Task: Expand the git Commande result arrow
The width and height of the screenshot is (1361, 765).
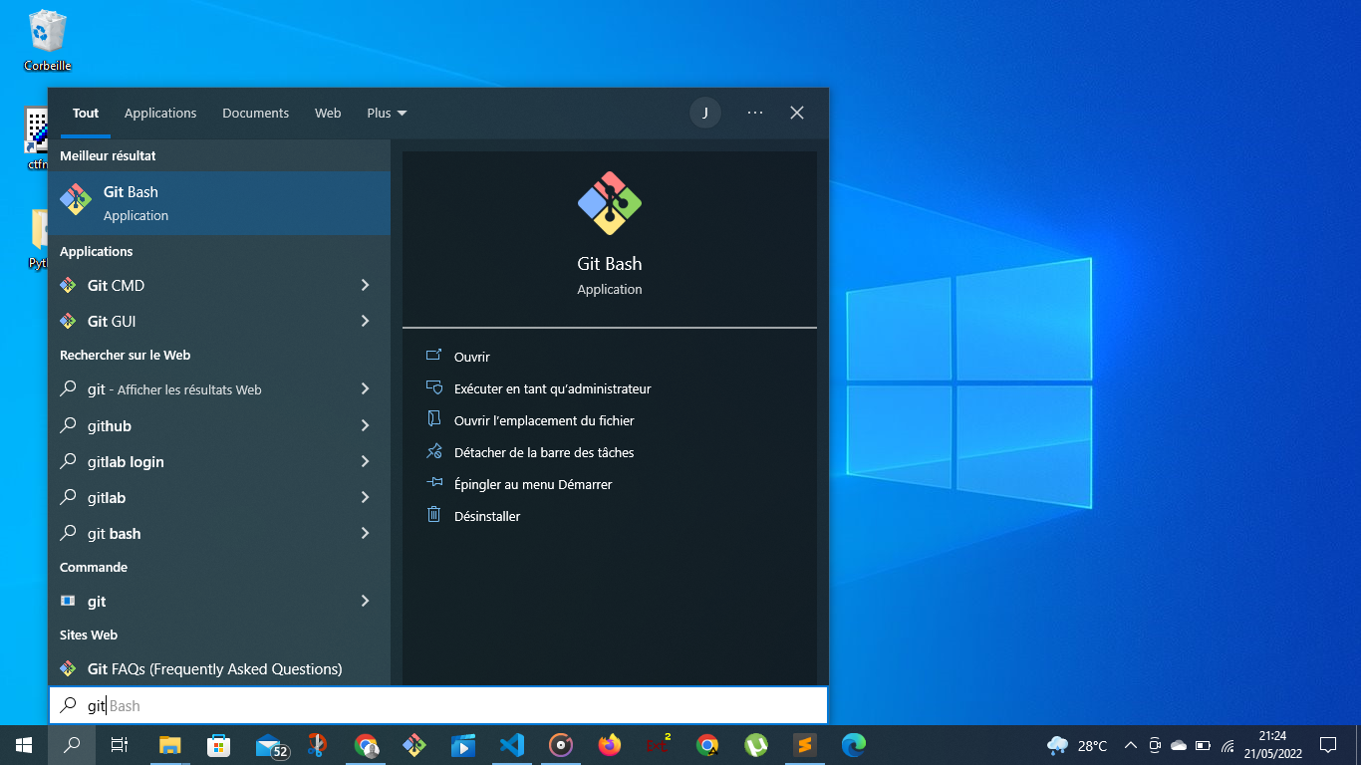Action: pyautogui.click(x=365, y=601)
